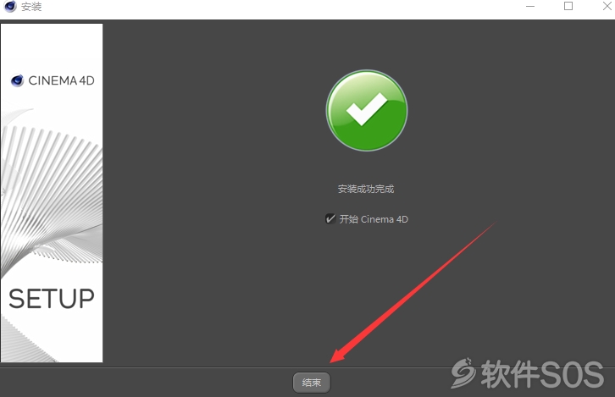Minimize the installer window
Image resolution: width=615 pixels, height=397 pixels.
coord(530,6)
